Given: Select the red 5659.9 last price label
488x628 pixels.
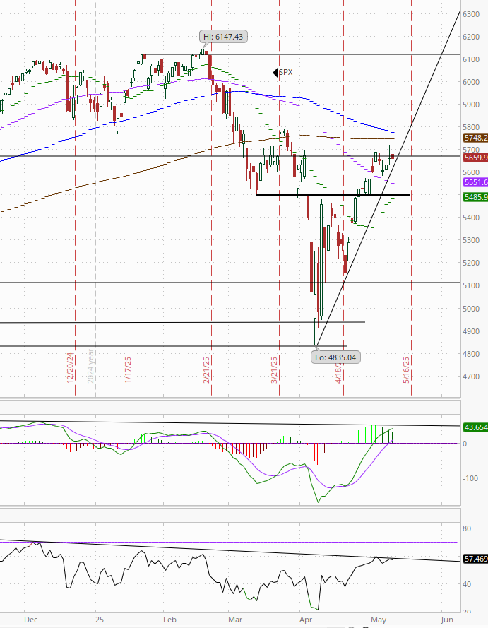Looking at the screenshot, I should 475,158.
